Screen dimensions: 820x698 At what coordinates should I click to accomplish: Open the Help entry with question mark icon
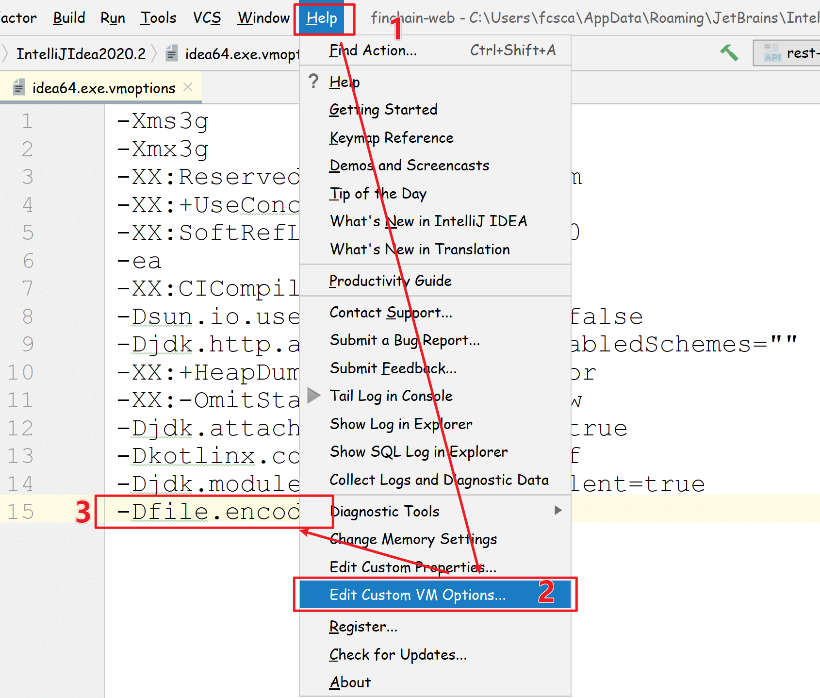click(435, 82)
